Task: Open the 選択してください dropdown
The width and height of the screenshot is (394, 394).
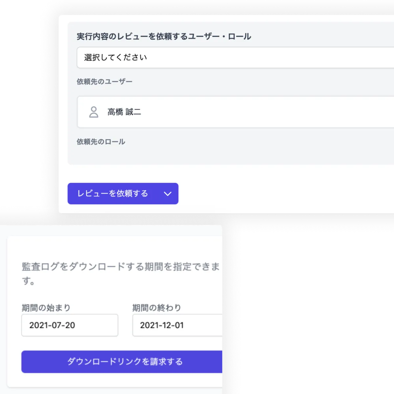Action: [x=235, y=58]
